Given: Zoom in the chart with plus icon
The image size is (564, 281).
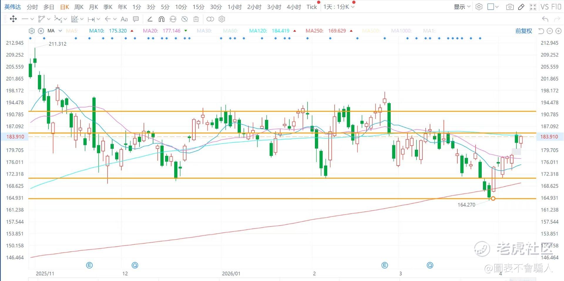Looking at the screenshot, I should (558, 31).
